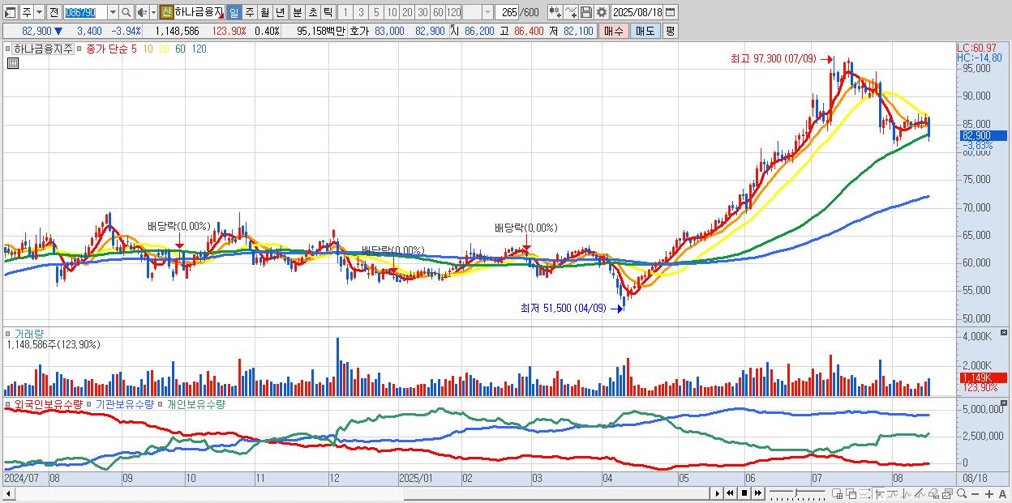
Task: Open the stock search magnifier icon
Action: tap(126, 12)
